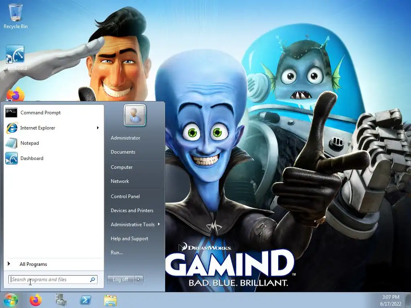Open Network from the Start menu
Screen dimensions: 411x308
120,181
